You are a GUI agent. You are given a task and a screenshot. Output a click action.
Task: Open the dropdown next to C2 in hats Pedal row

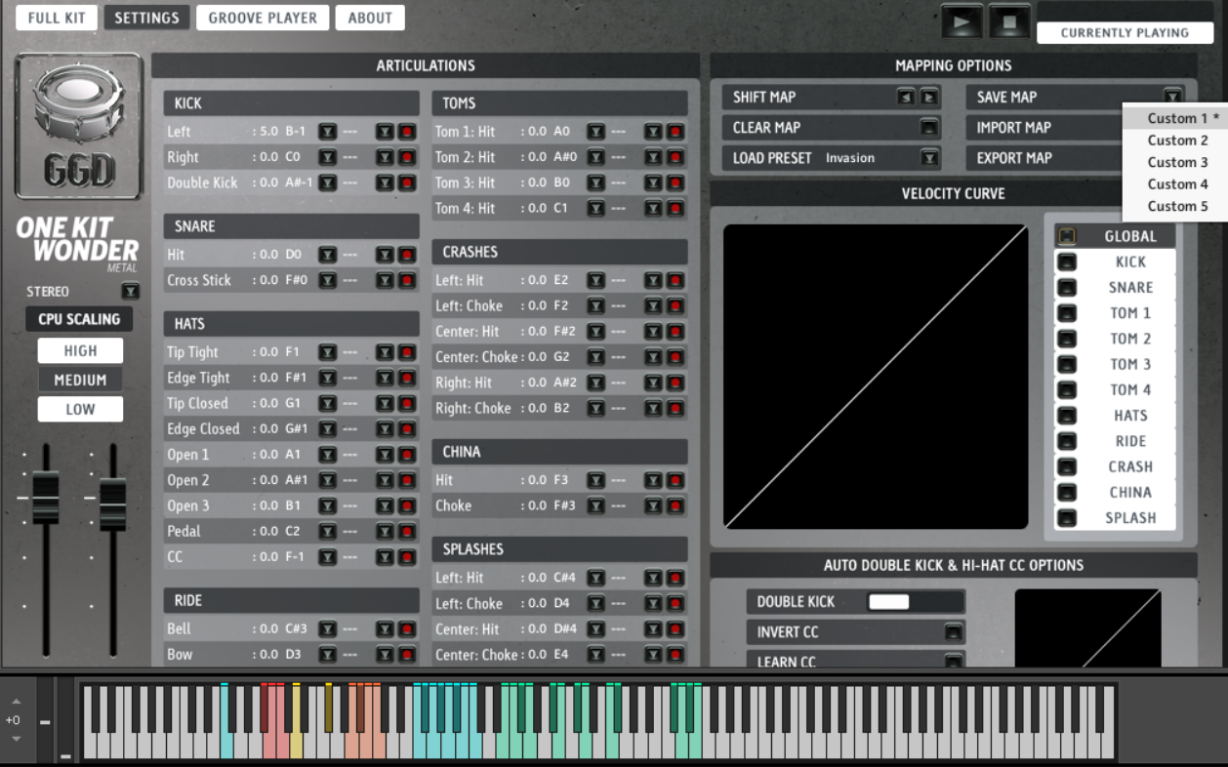(x=327, y=531)
